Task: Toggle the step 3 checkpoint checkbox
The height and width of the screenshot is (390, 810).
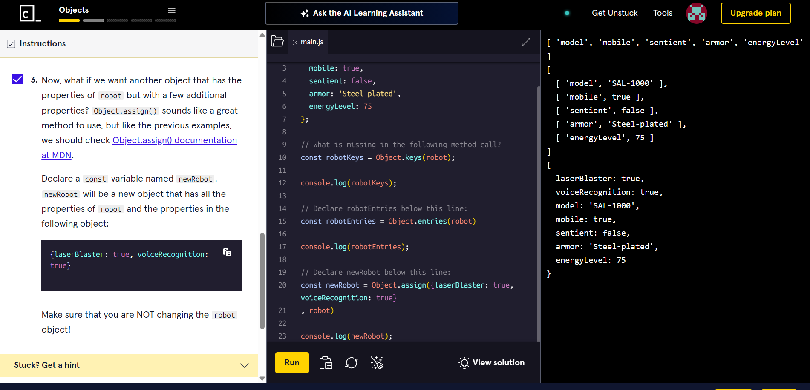Action: click(x=17, y=79)
